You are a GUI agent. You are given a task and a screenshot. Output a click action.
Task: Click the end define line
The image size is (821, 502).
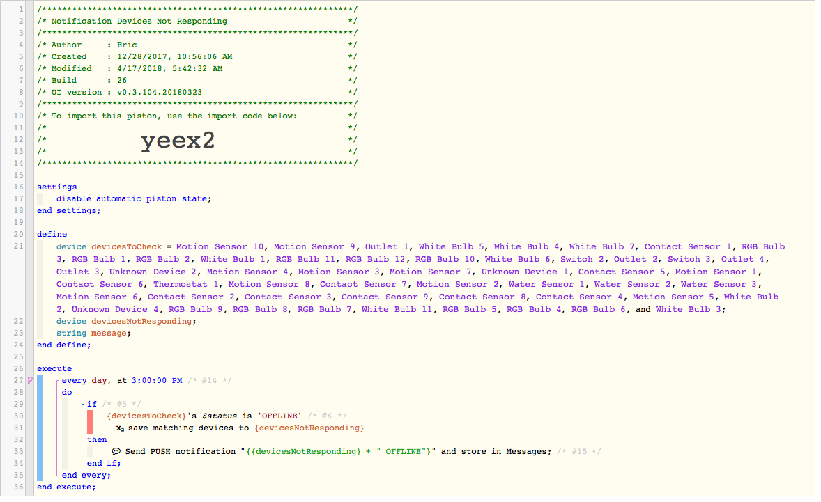pyautogui.click(x=63, y=345)
